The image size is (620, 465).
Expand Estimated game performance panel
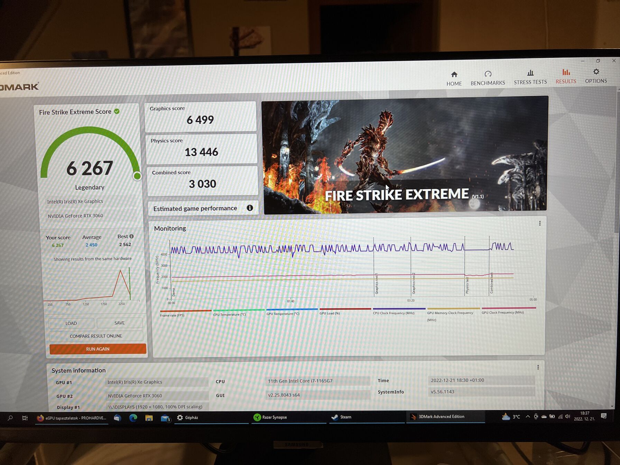[x=203, y=208]
